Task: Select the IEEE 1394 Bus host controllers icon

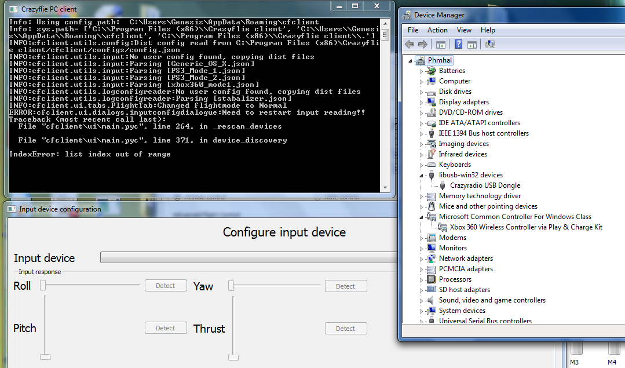Action: click(x=431, y=133)
